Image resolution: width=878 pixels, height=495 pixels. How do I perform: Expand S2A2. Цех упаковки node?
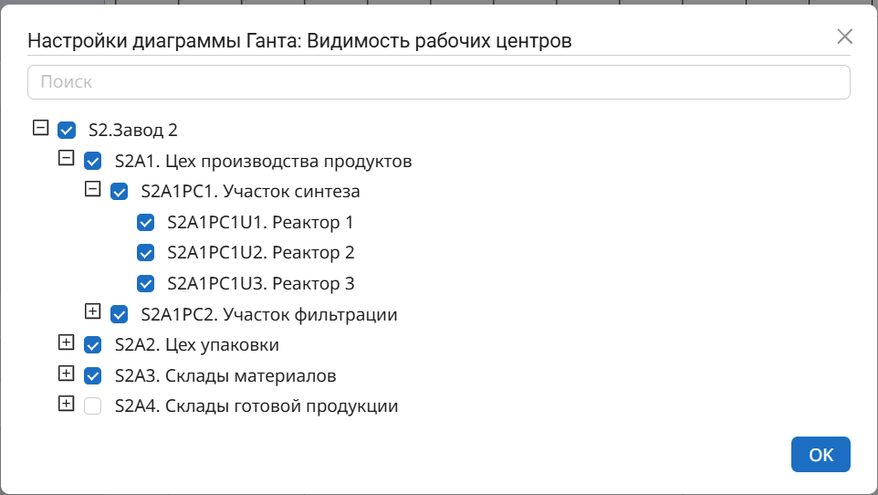(66, 342)
